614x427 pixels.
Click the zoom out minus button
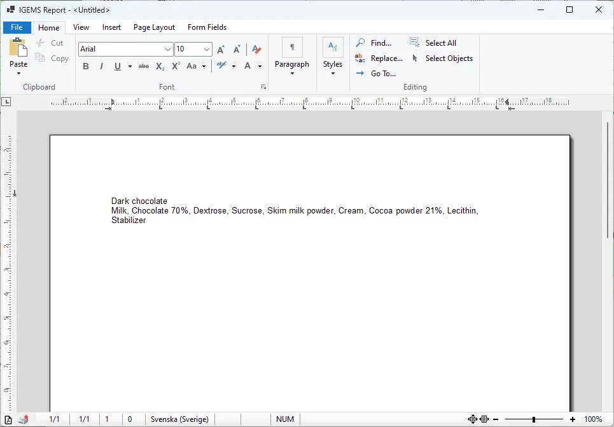(x=496, y=419)
